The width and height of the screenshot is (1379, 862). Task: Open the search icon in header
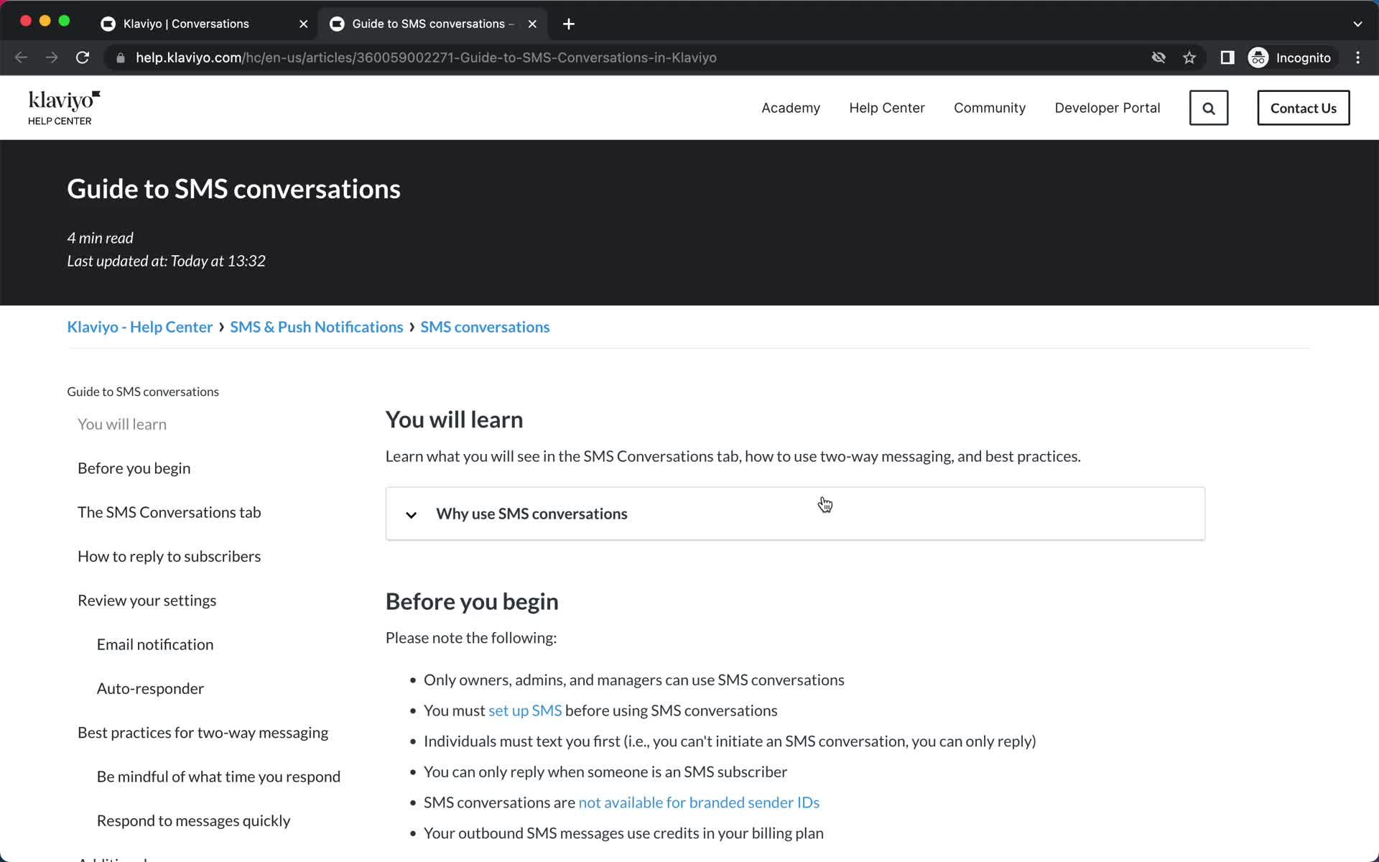[1209, 107]
